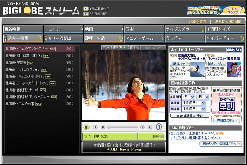Click 詳細はこちら in the 早割 banner
The width and height of the screenshot is (247, 165).
[226, 121]
